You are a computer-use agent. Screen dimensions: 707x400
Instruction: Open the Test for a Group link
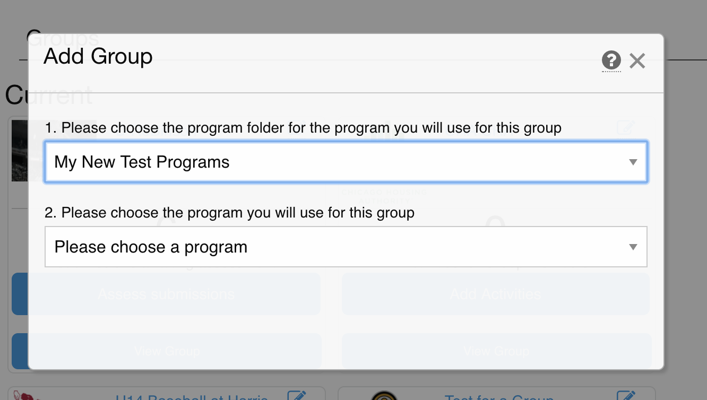[x=499, y=397]
